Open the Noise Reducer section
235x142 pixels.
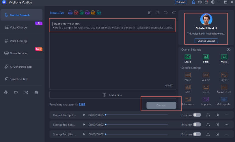(x=21, y=53)
